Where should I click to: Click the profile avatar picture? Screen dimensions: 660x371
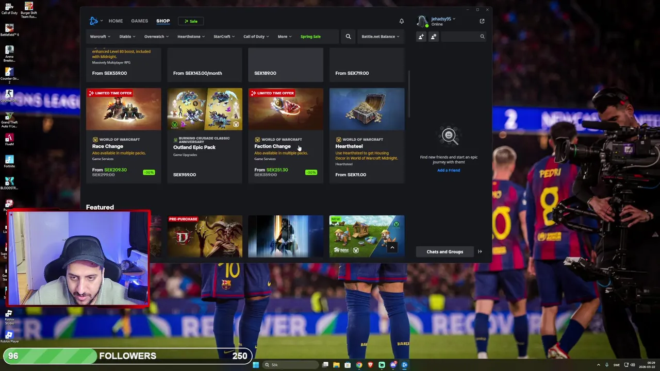click(x=422, y=21)
